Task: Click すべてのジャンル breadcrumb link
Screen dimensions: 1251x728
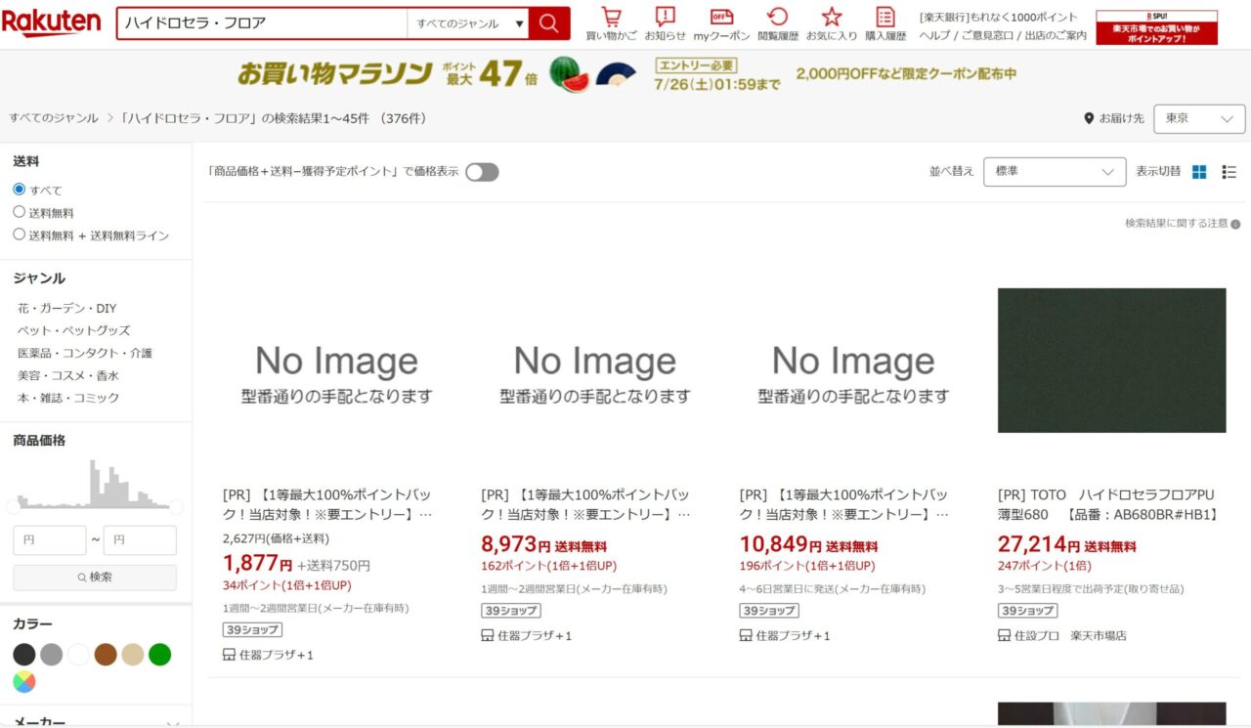Action: point(54,118)
